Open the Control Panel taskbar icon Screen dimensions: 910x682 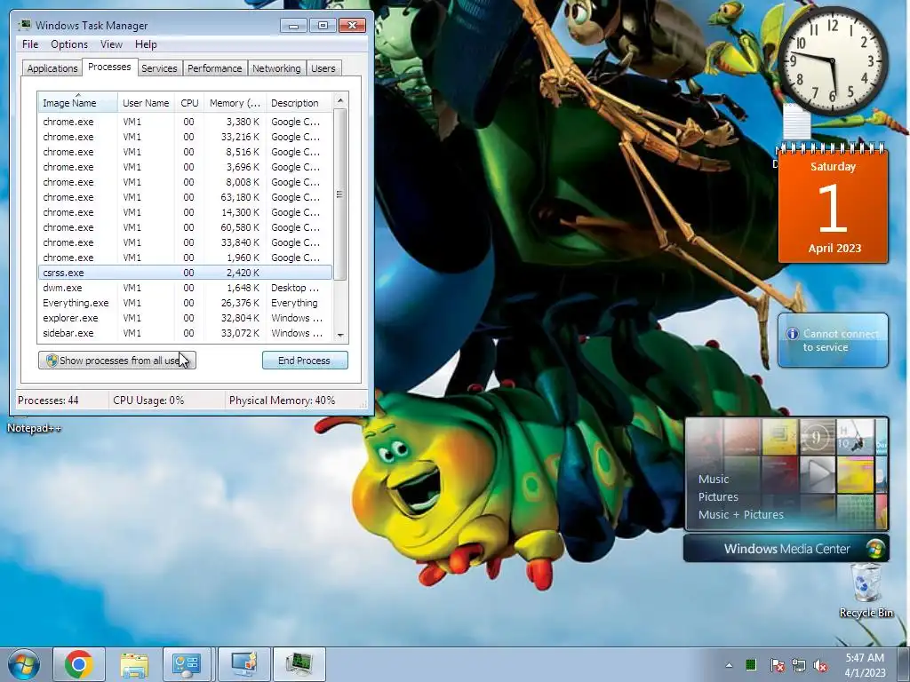point(187,664)
